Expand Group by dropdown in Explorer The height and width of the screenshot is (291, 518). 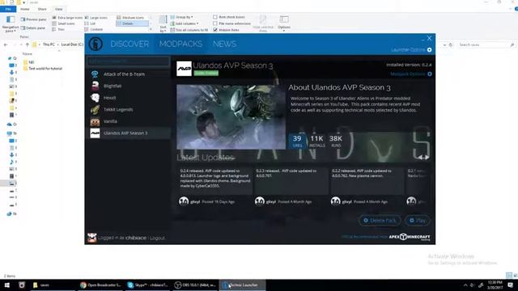181,17
